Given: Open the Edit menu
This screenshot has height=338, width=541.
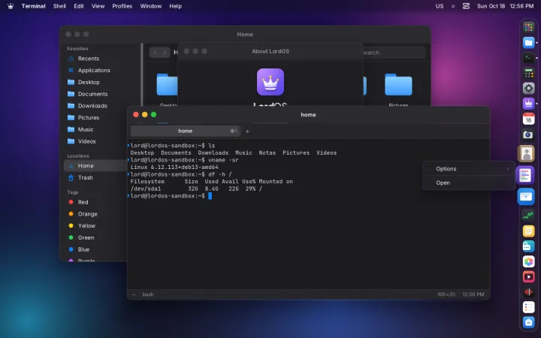Looking at the screenshot, I should pos(79,6).
